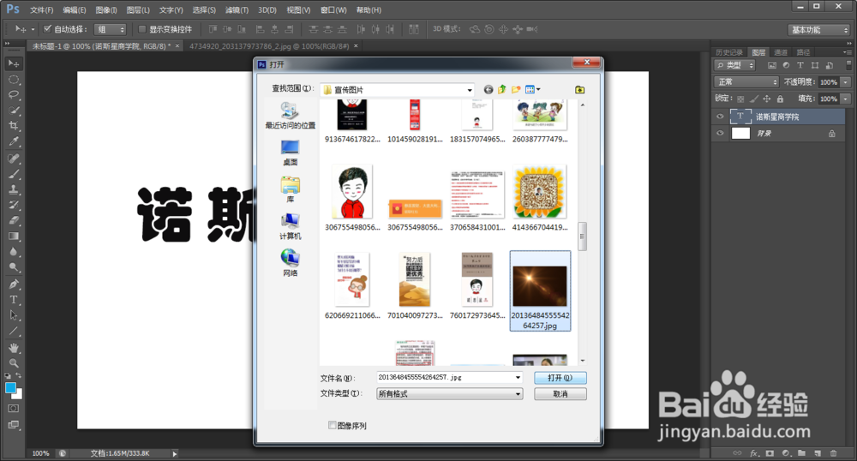
Task: Go to 最近访问的位置 in sidebar
Action: point(291,116)
